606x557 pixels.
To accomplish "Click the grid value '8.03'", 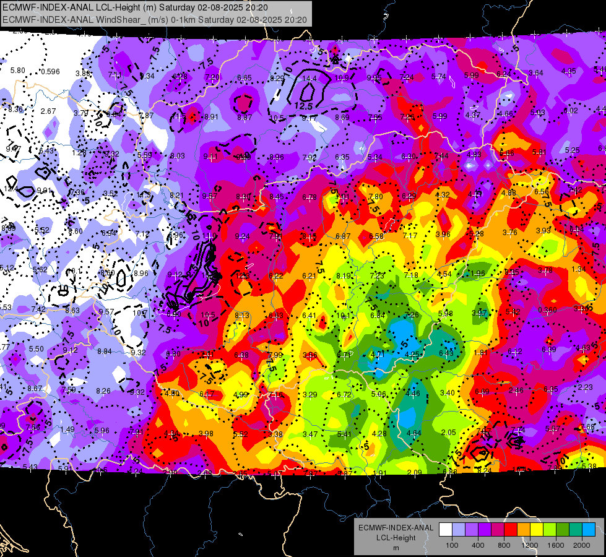I will point(178,156).
